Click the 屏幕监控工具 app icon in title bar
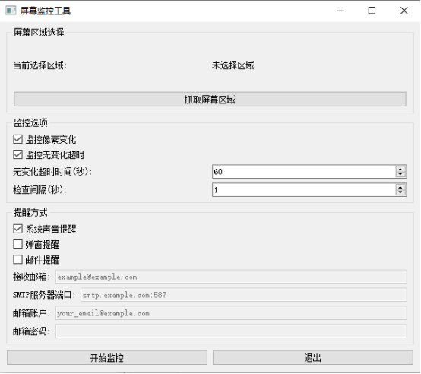The height and width of the screenshot is (374, 421). (x=11, y=11)
